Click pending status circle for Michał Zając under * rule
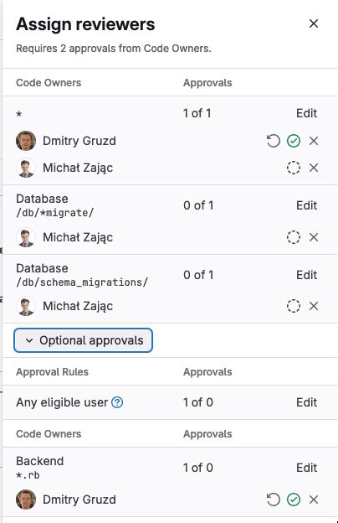Screen dimensions: 338x523 click(294, 168)
